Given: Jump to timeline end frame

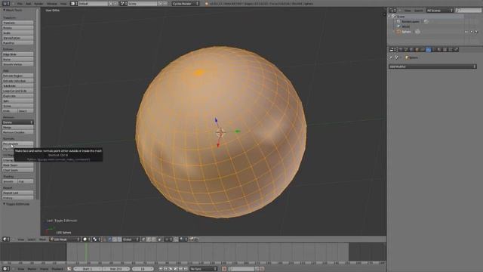Looking at the screenshot, I should [x=186, y=269].
